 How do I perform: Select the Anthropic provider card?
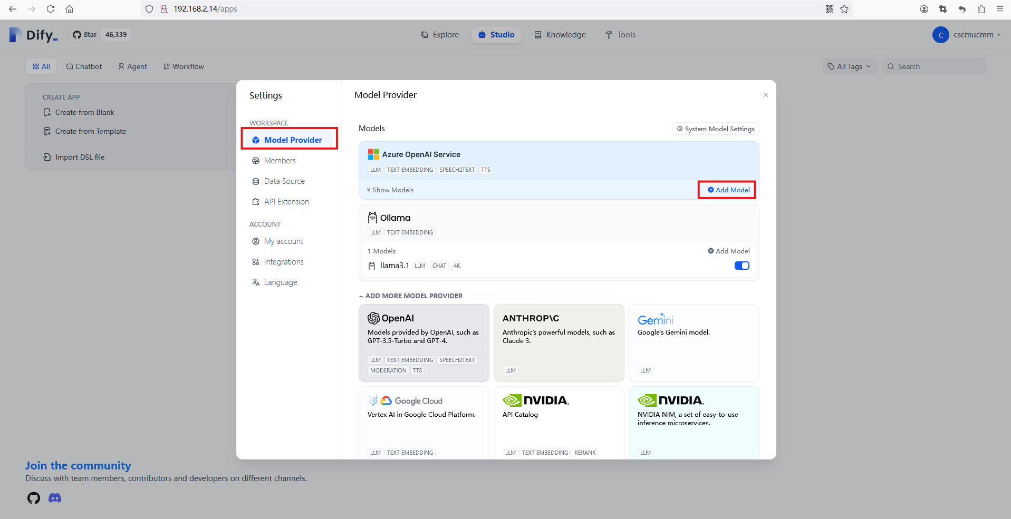coord(559,342)
